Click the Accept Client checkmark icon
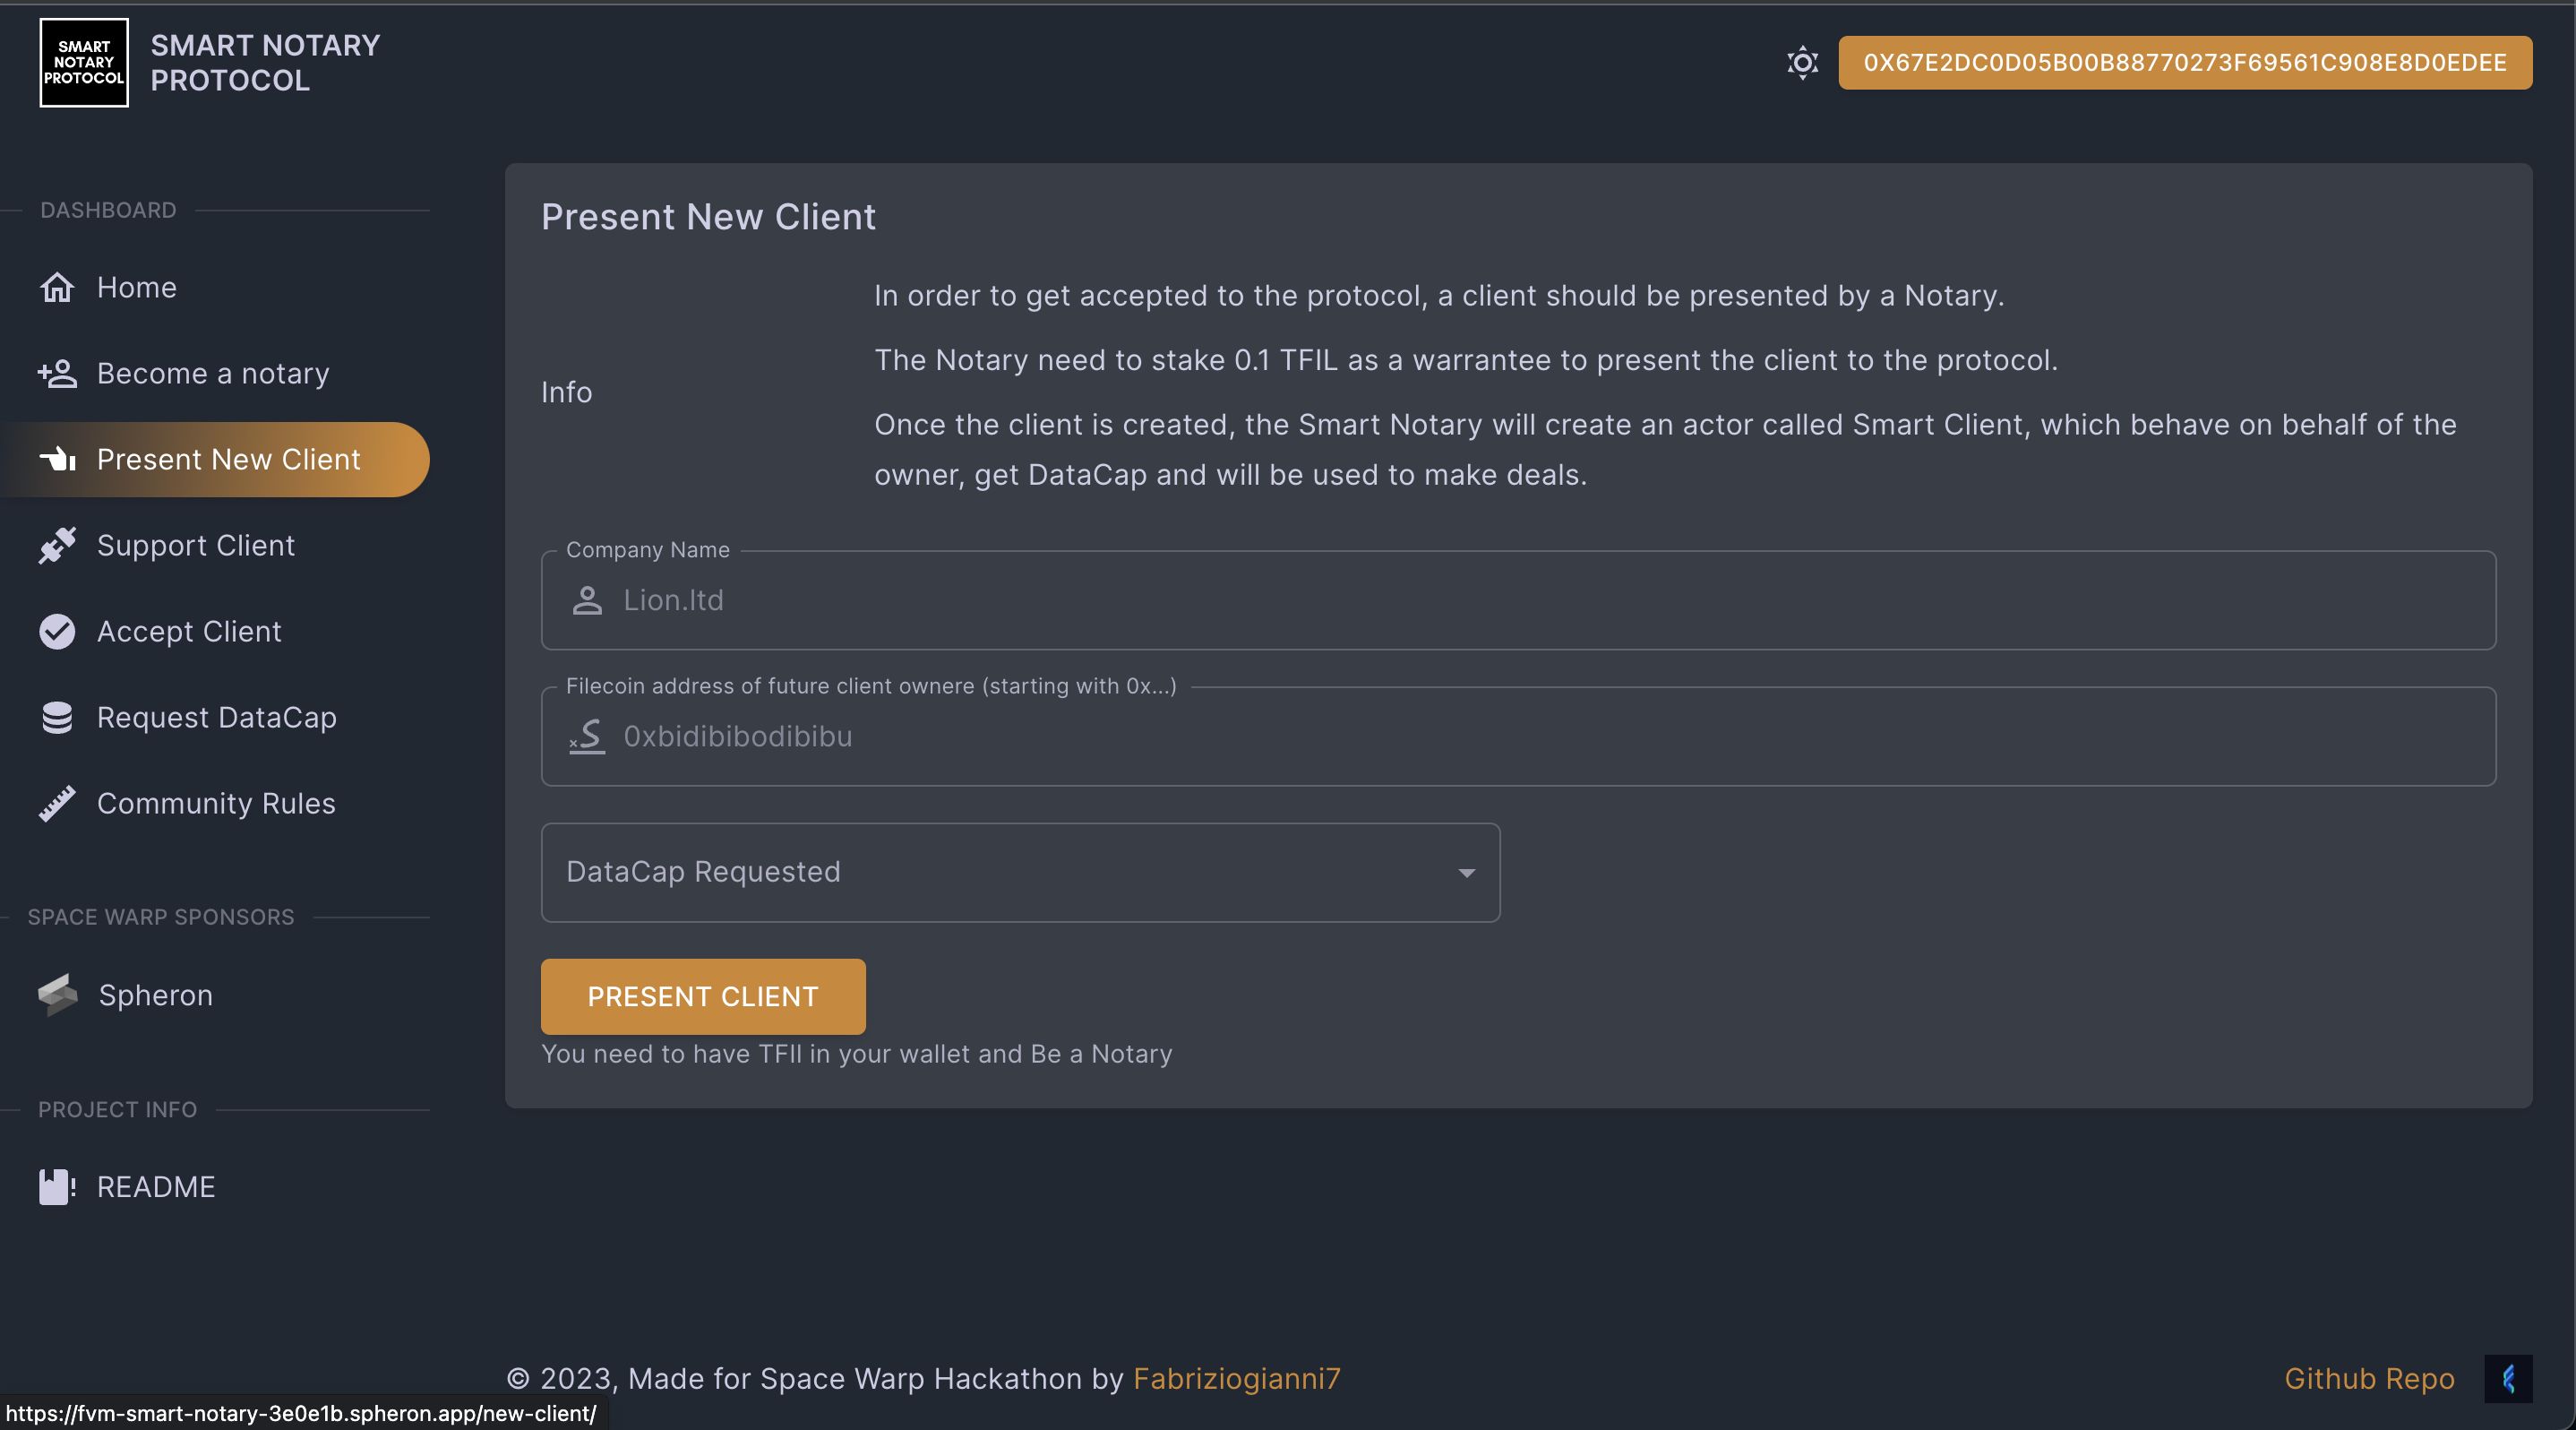2576x1430 pixels. [x=57, y=631]
